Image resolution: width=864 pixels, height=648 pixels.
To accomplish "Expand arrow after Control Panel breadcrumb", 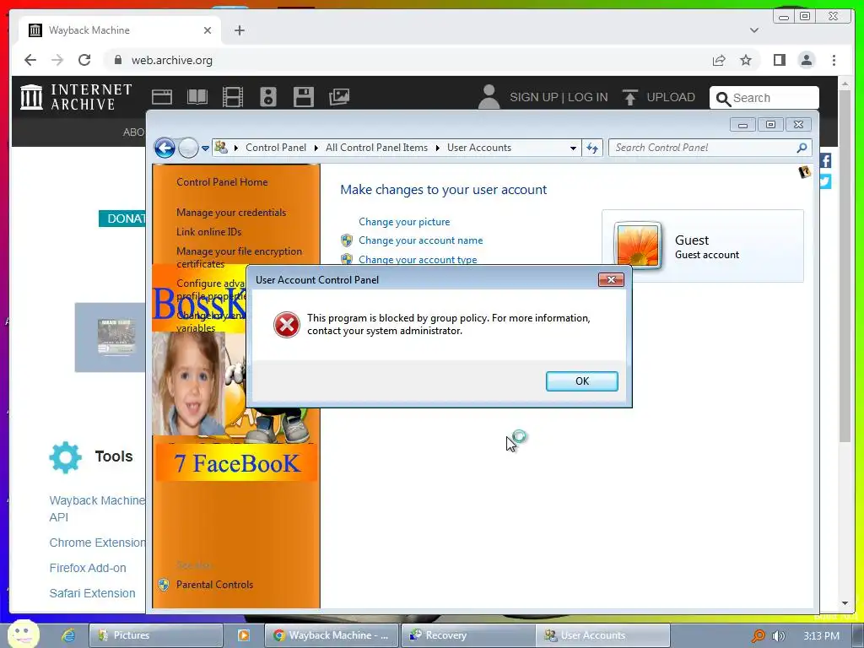I will coord(316,148).
